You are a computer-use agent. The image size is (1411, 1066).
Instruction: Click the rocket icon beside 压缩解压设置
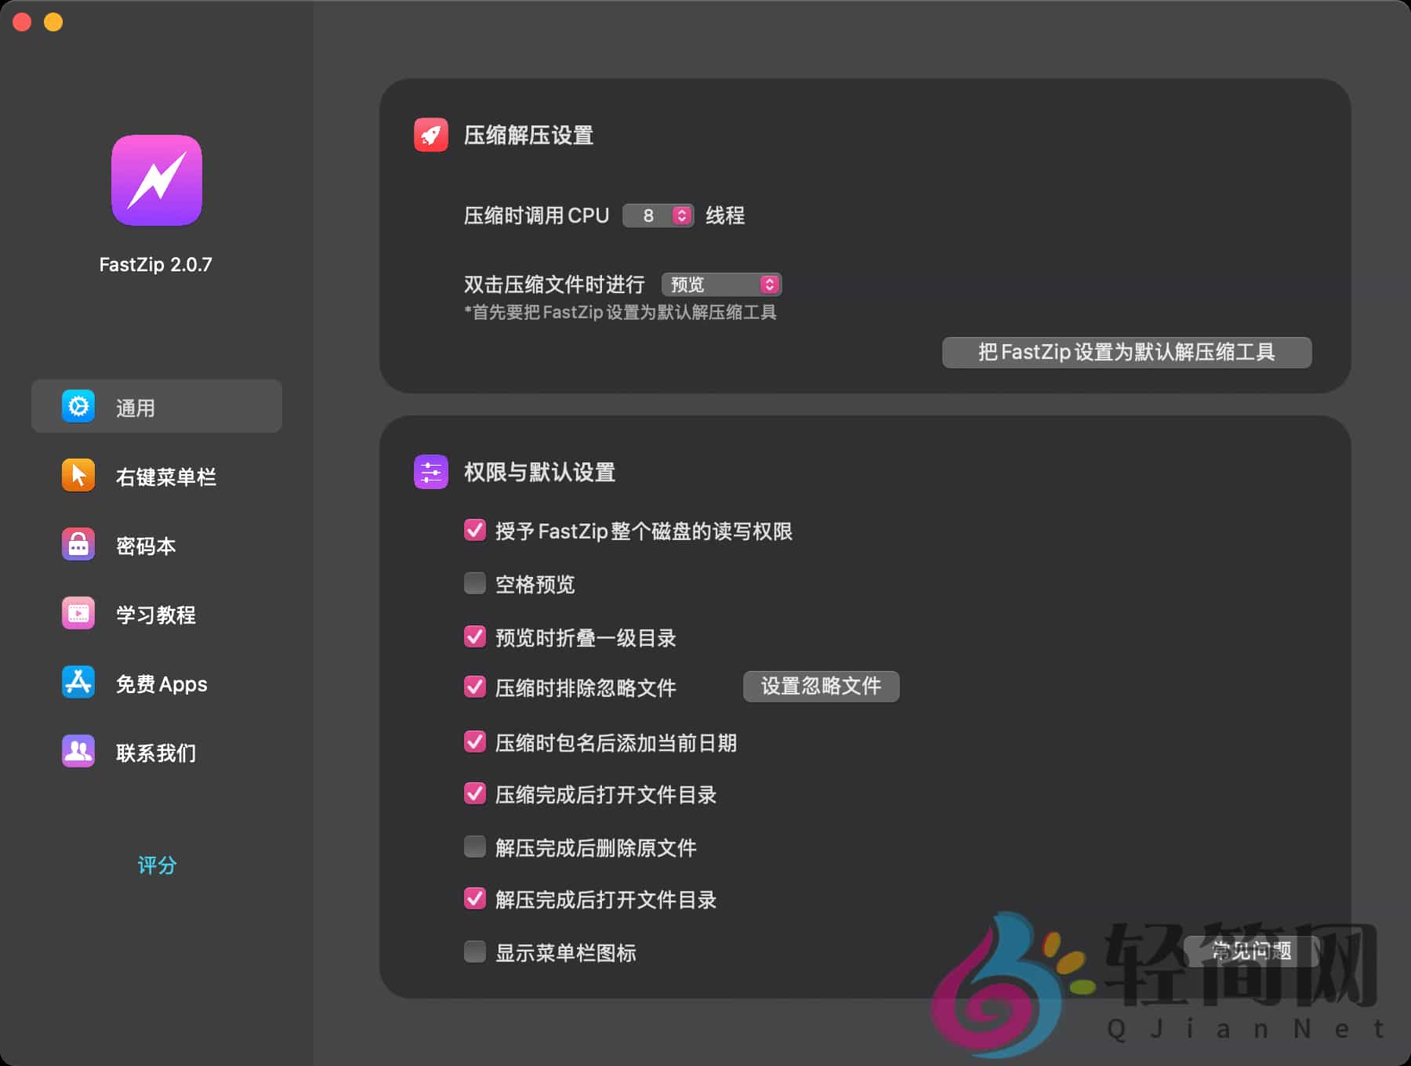[x=431, y=134]
